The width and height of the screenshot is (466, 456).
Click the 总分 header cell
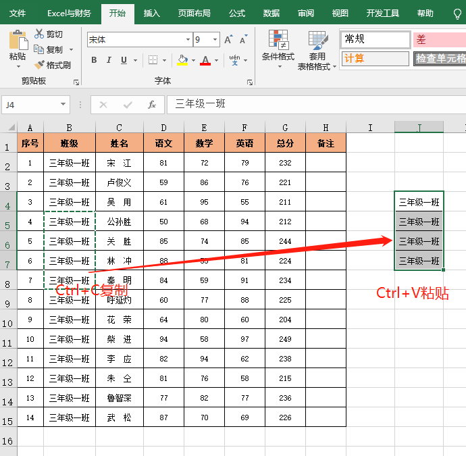pyautogui.click(x=285, y=143)
